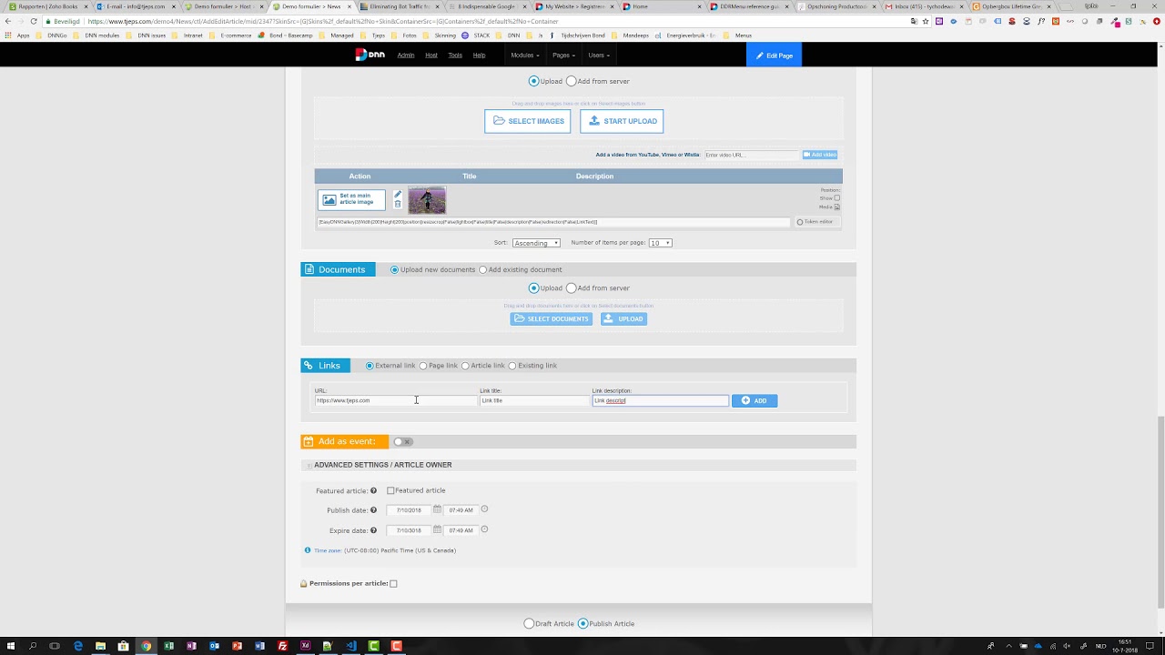Image resolution: width=1165 pixels, height=655 pixels.
Task: Open Number of items per page dropdown
Action: [x=660, y=243]
